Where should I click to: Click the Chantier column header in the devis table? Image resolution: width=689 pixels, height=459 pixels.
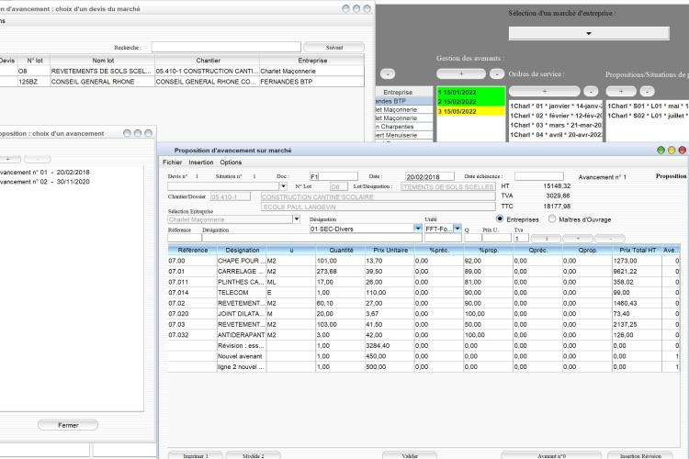coord(208,61)
